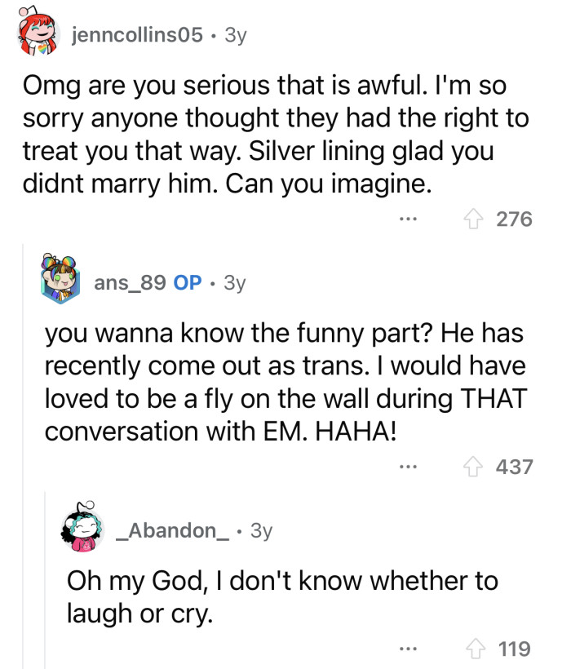Click the 276 vote count
This screenshot has width=571, height=669.
(515, 219)
